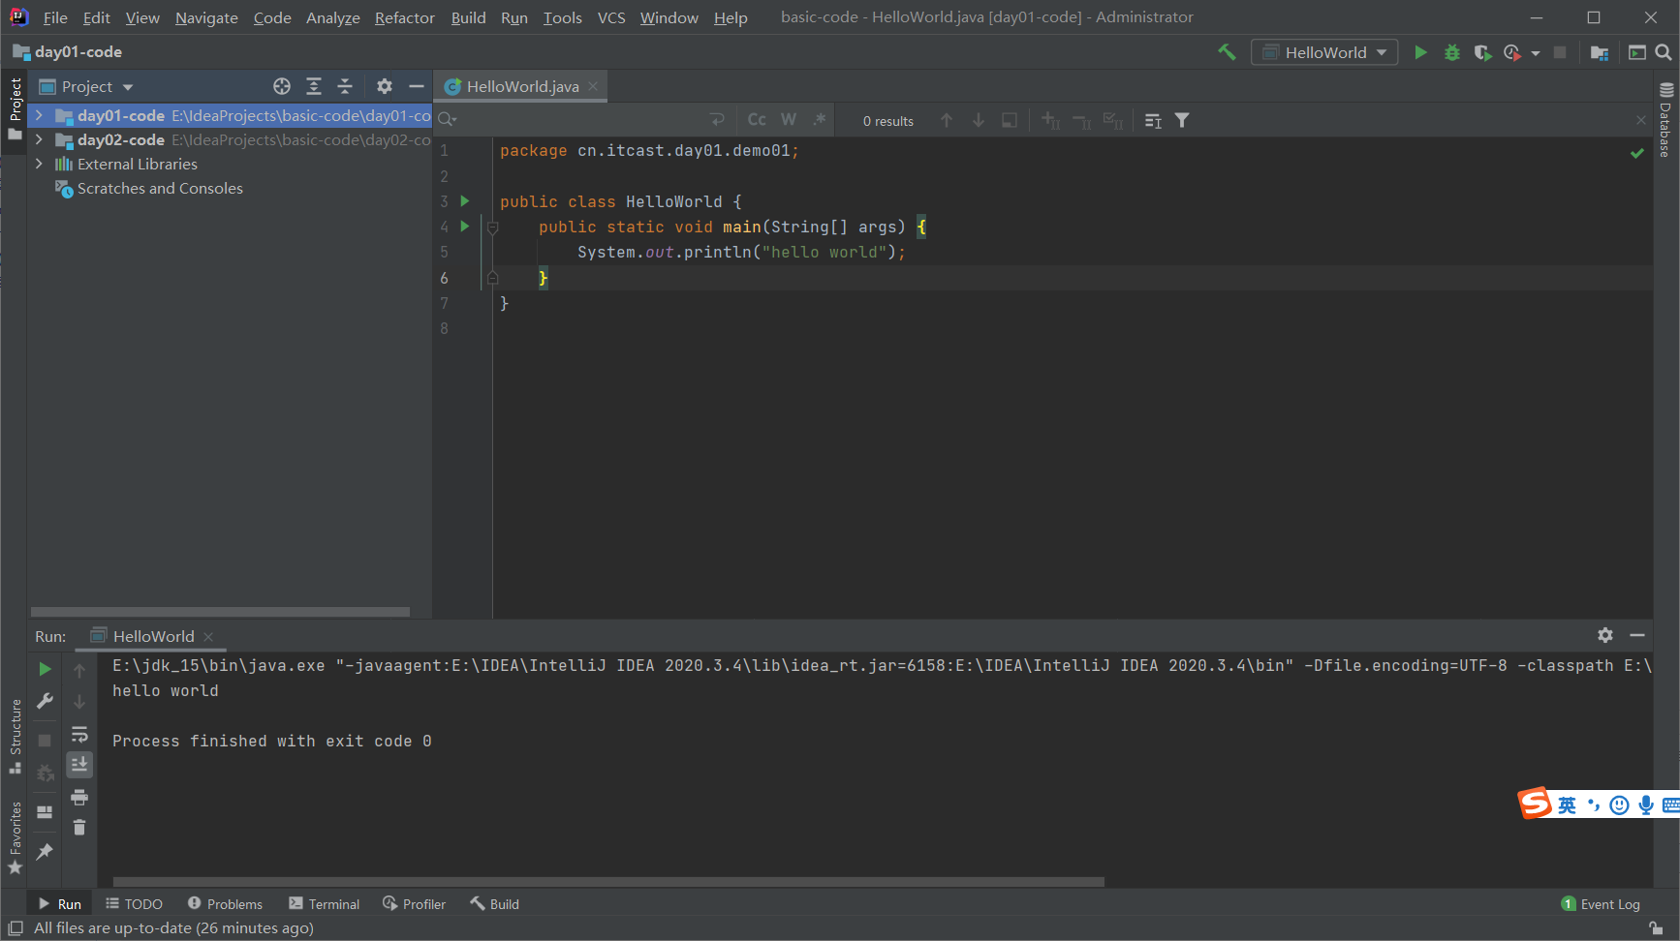1680x941 pixels.
Task: Click the print icon in Run console
Action: 79,797
